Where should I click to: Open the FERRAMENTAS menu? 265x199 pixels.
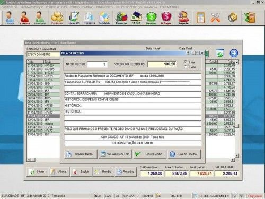169,7
